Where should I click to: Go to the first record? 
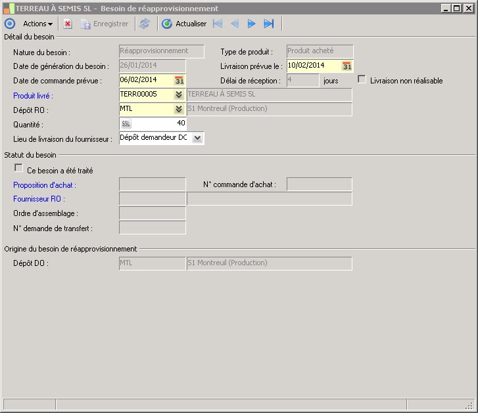(x=218, y=24)
